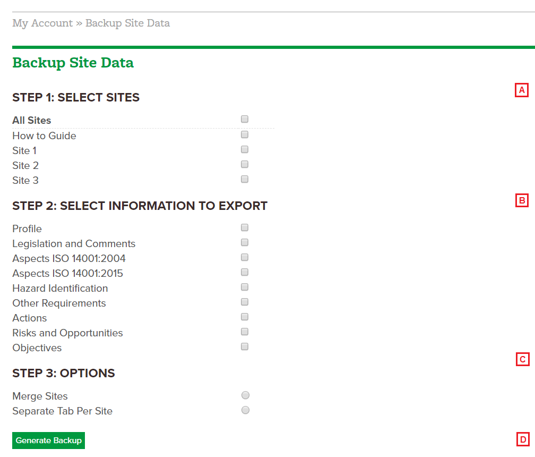Click the red D marker icon
Viewport: 535px width, 457px height.
(523, 439)
